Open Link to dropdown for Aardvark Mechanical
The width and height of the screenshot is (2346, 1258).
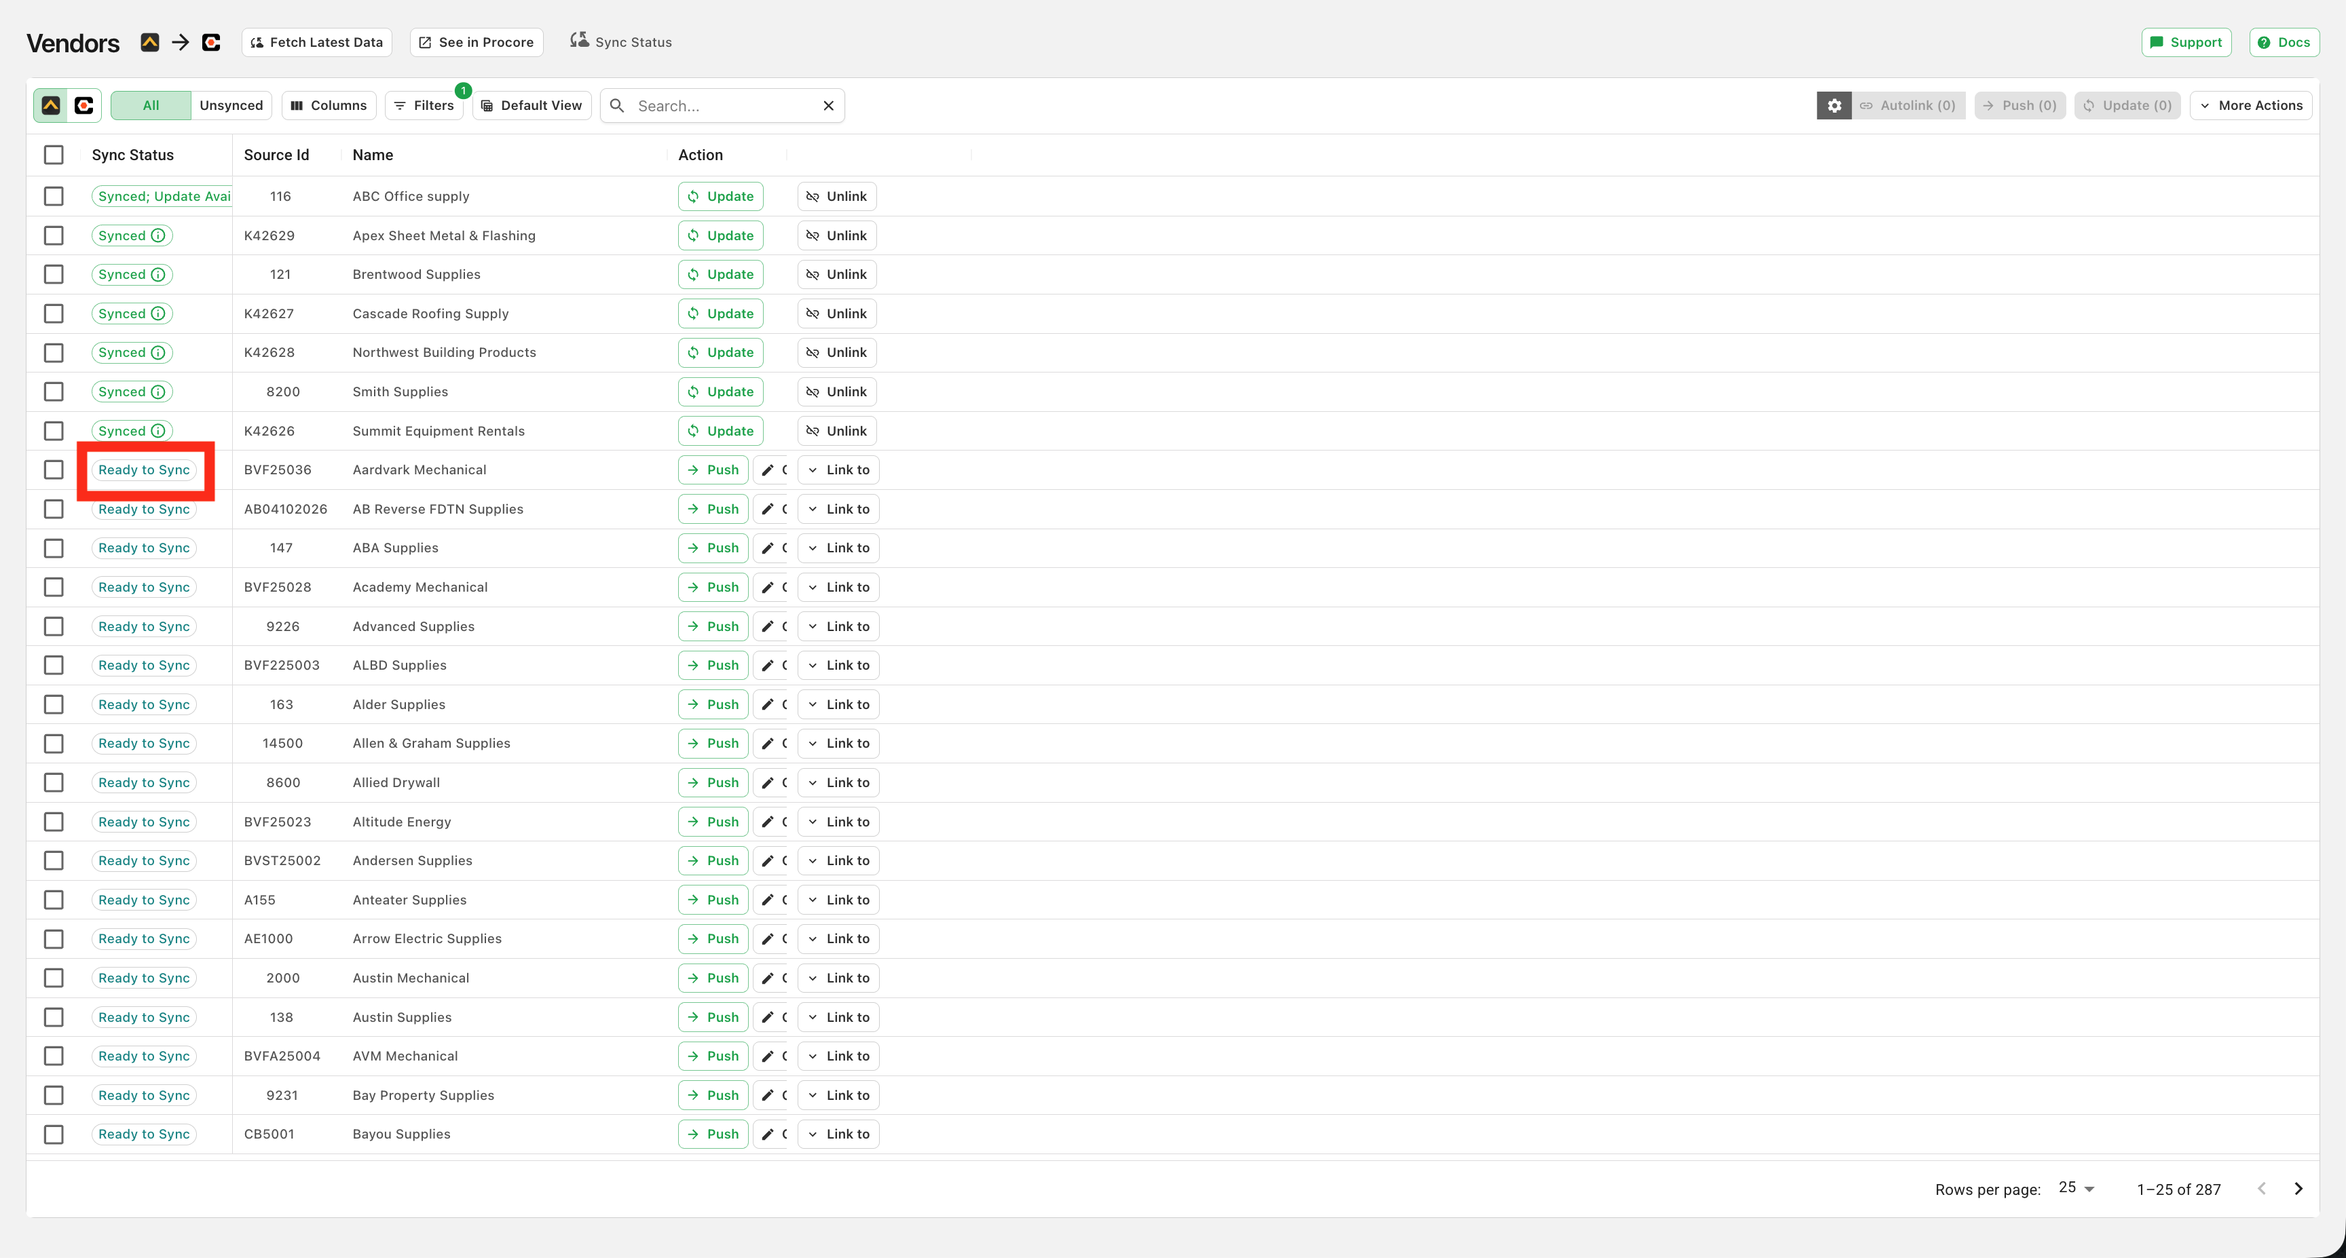click(838, 470)
